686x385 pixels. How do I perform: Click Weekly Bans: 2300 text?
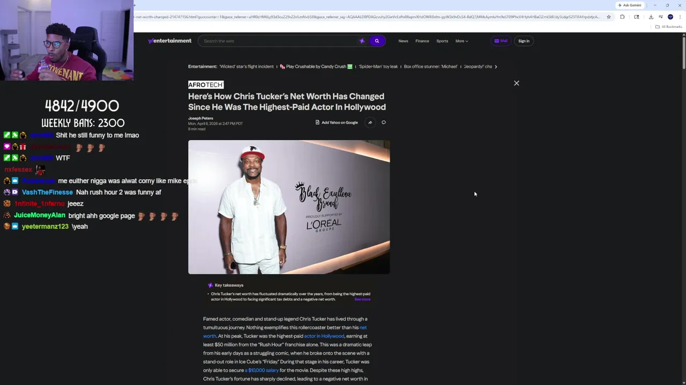(x=83, y=123)
